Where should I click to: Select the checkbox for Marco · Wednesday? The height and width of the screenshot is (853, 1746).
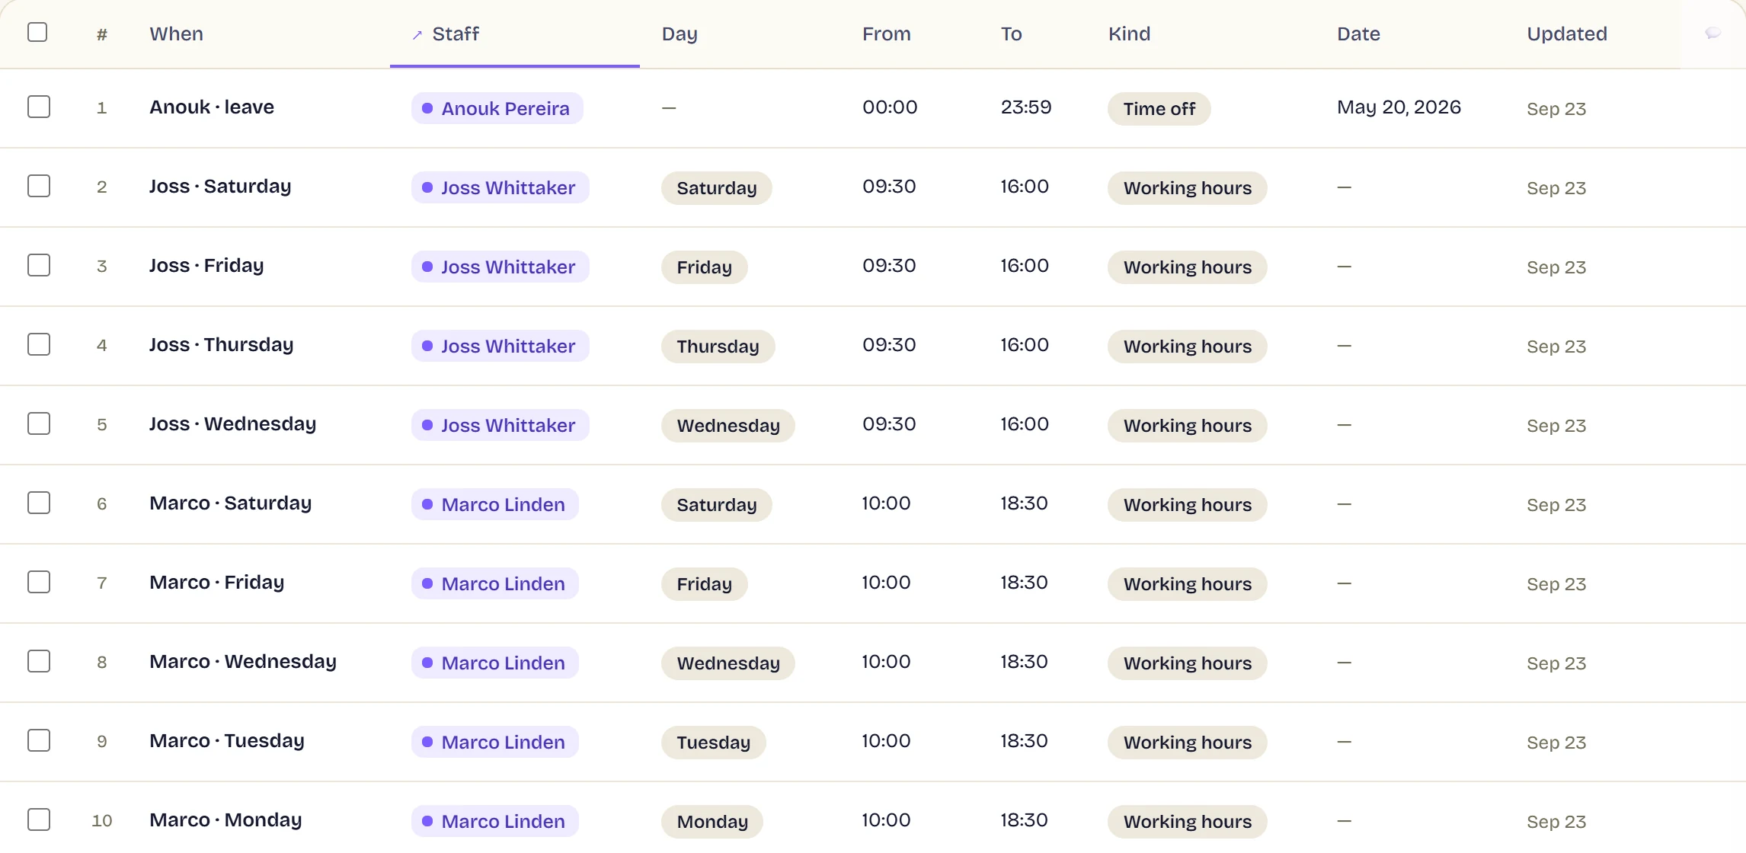coord(39,661)
